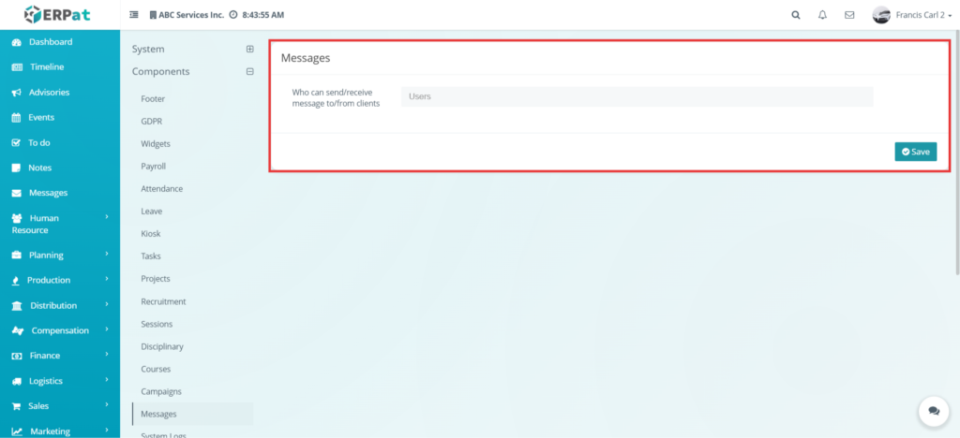
Task: Open Timeline label in sidebar
Action: (47, 67)
